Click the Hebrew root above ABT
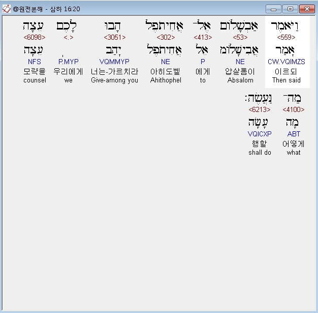 click(292, 123)
